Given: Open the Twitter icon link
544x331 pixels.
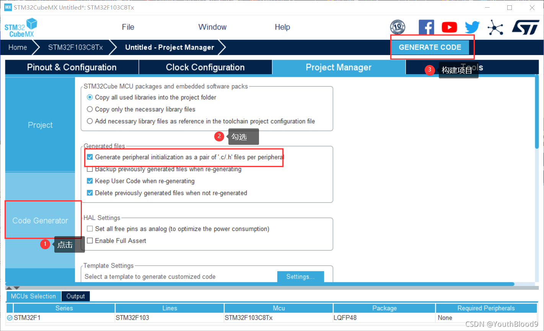Looking at the screenshot, I should coord(472,27).
